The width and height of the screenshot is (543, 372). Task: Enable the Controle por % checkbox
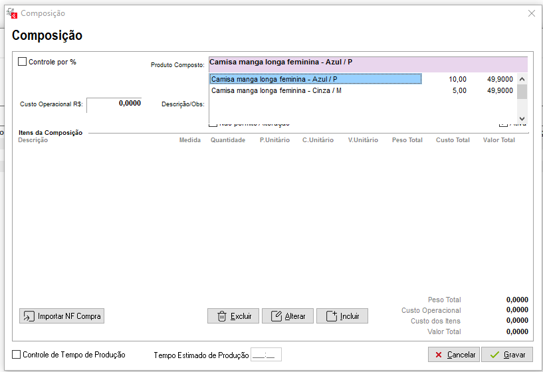[x=23, y=62]
